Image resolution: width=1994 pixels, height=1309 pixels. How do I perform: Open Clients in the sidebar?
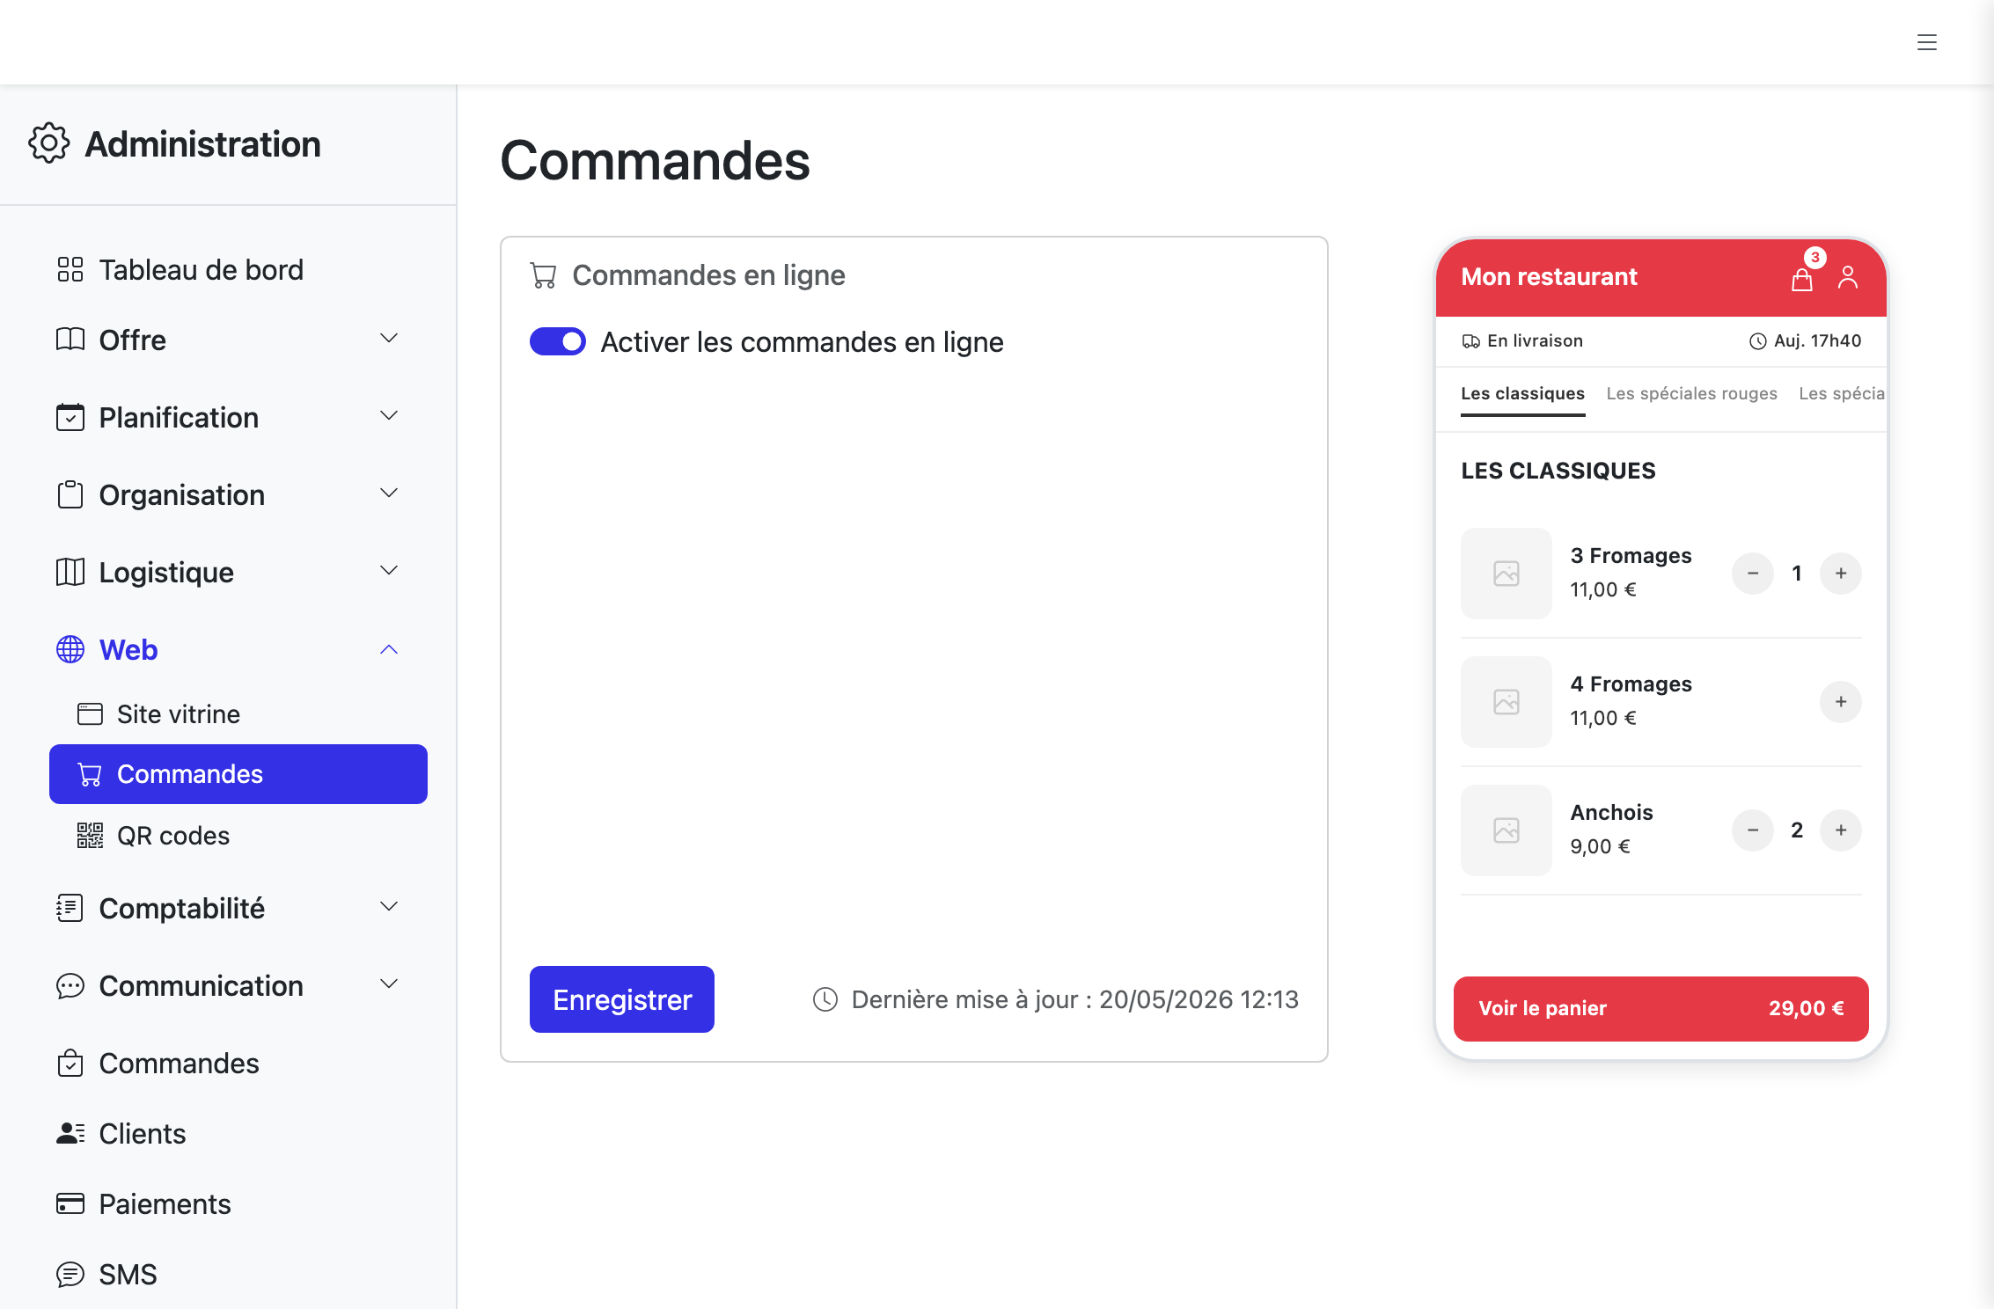pos(238,1133)
